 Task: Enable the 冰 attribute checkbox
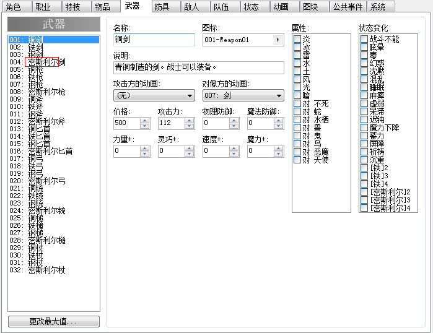(x=297, y=47)
